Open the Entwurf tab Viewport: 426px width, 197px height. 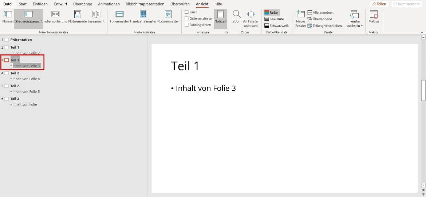click(60, 4)
